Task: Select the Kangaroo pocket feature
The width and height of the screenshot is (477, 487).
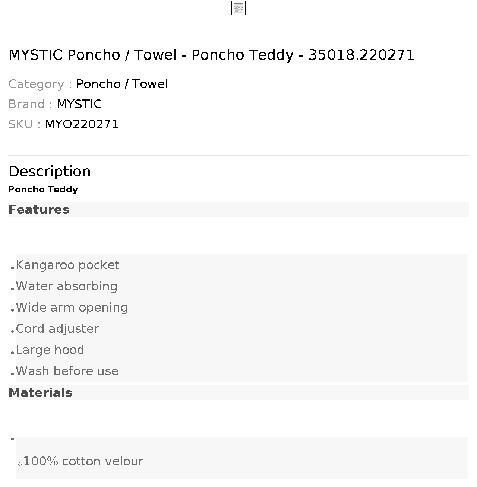Action: coord(67,265)
